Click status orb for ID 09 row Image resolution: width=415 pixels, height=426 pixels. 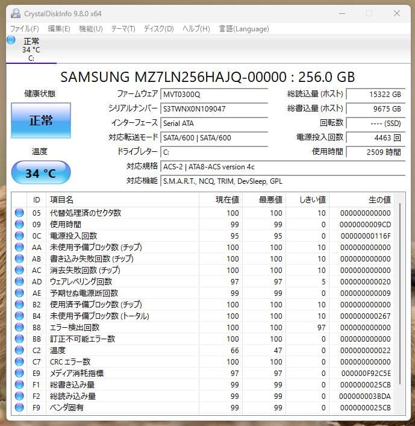[19, 224]
